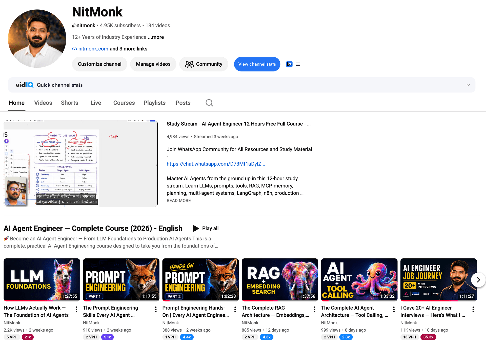Open options menu for The Prompt Engineering Skills video
The width and height of the screenshot is (486, 340).
pos(156,309)
